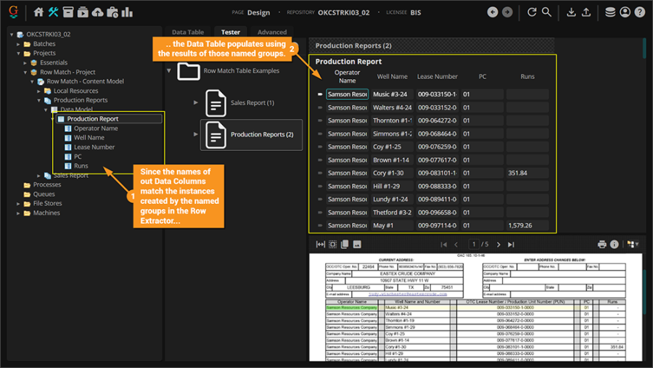Expand the Sales Report (1) document node

[x=196, y=102]
